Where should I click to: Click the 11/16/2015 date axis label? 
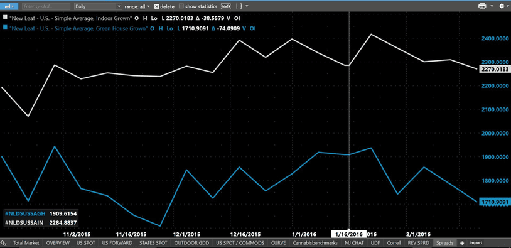[131, 234]
